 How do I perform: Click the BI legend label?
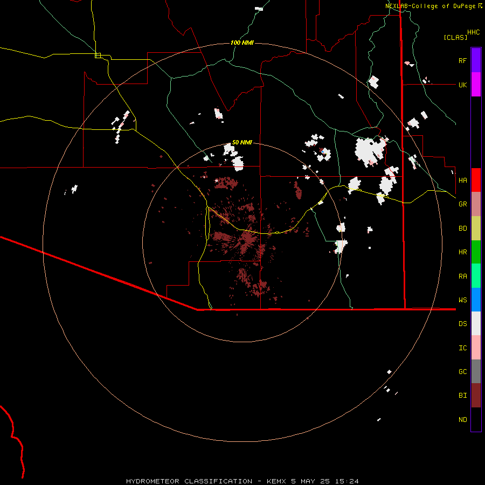point(462,396)
